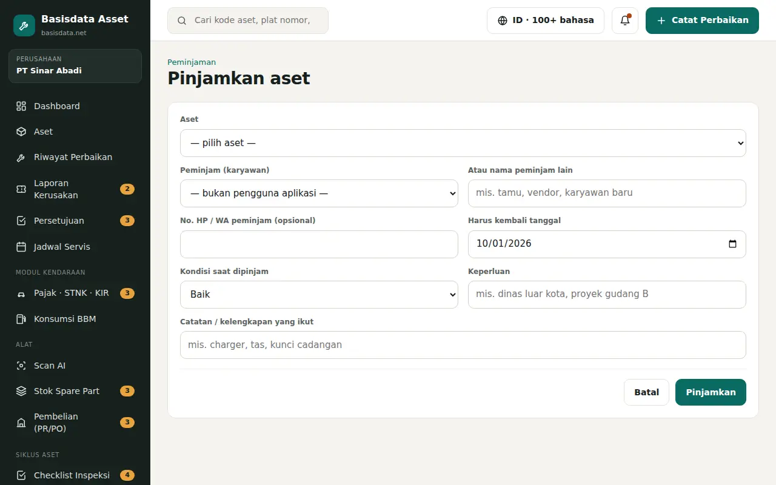This screenshot has height=485, width=776.
Task: Click the Stok Spare Part layers icon
Action: pyautogui.click(x=21, y=391)
